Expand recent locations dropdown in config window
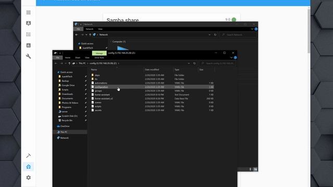Viewport: 333px width, 187px height. [66, 63]
